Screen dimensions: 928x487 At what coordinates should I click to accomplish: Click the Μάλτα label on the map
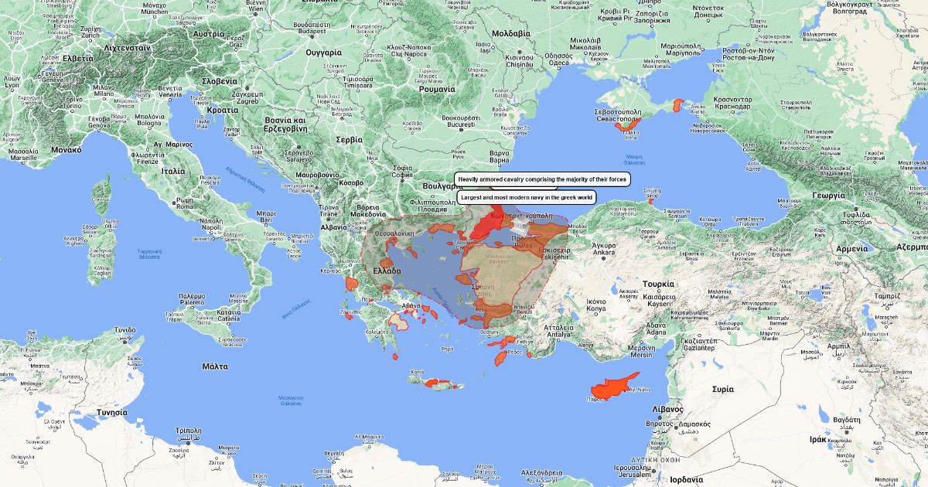214,366
